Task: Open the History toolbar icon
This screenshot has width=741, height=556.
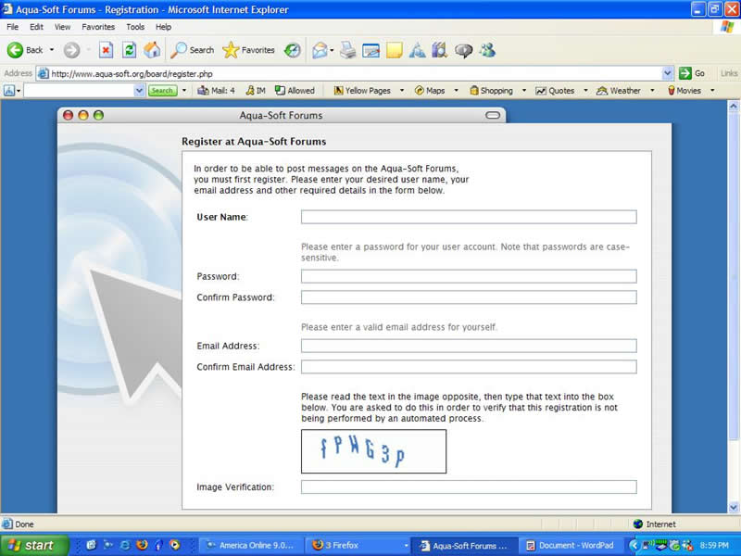Action: [292, 50]
